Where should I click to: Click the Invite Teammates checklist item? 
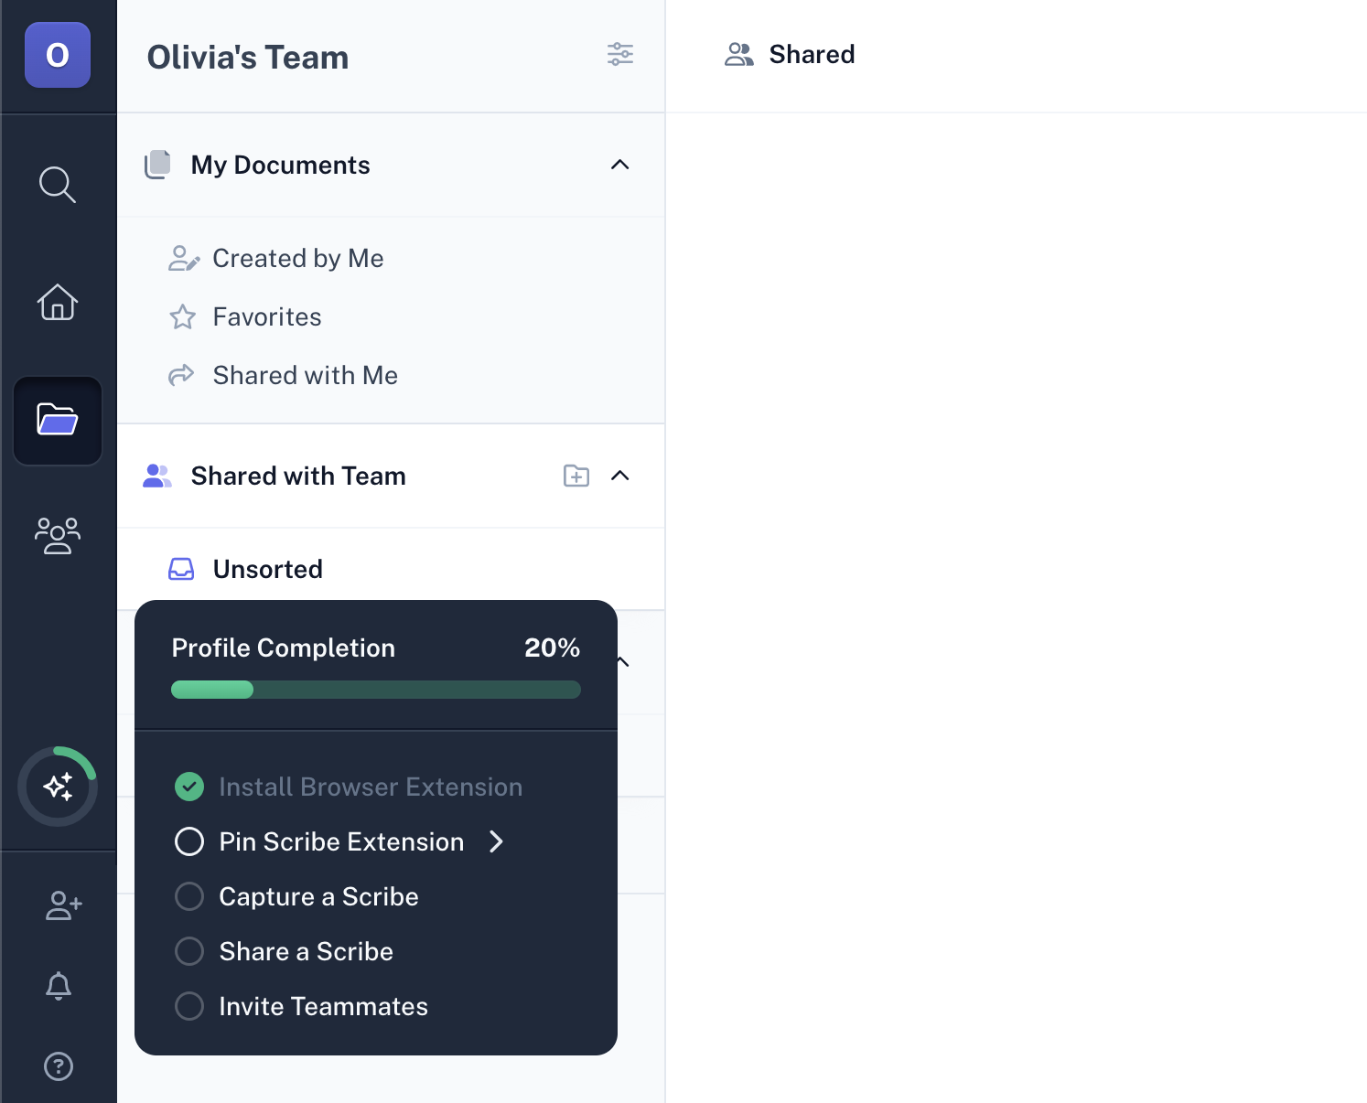(x=323, y=1006)
